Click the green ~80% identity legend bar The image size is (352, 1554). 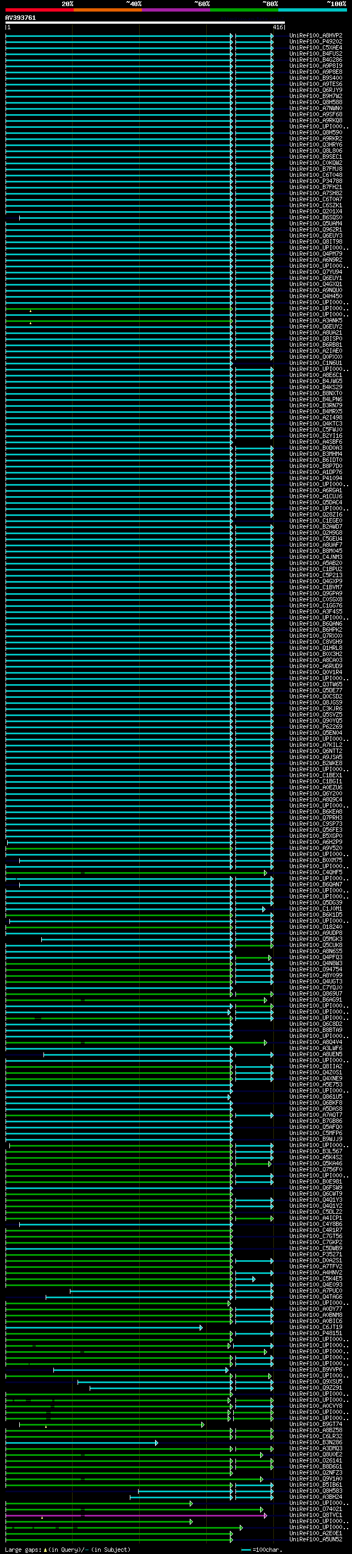[x=244, y=10]
